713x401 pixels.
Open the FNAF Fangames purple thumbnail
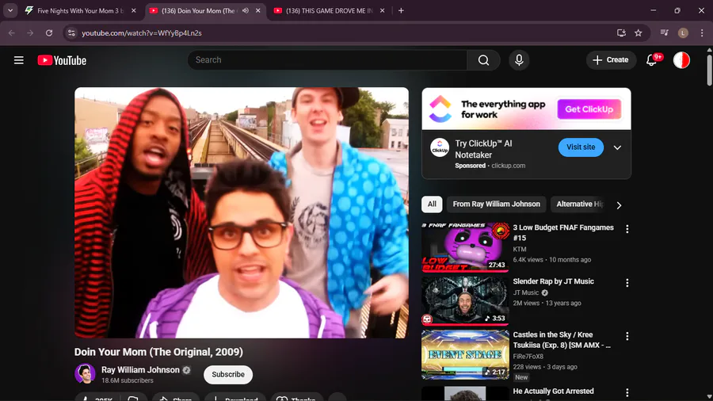point(465,247)
